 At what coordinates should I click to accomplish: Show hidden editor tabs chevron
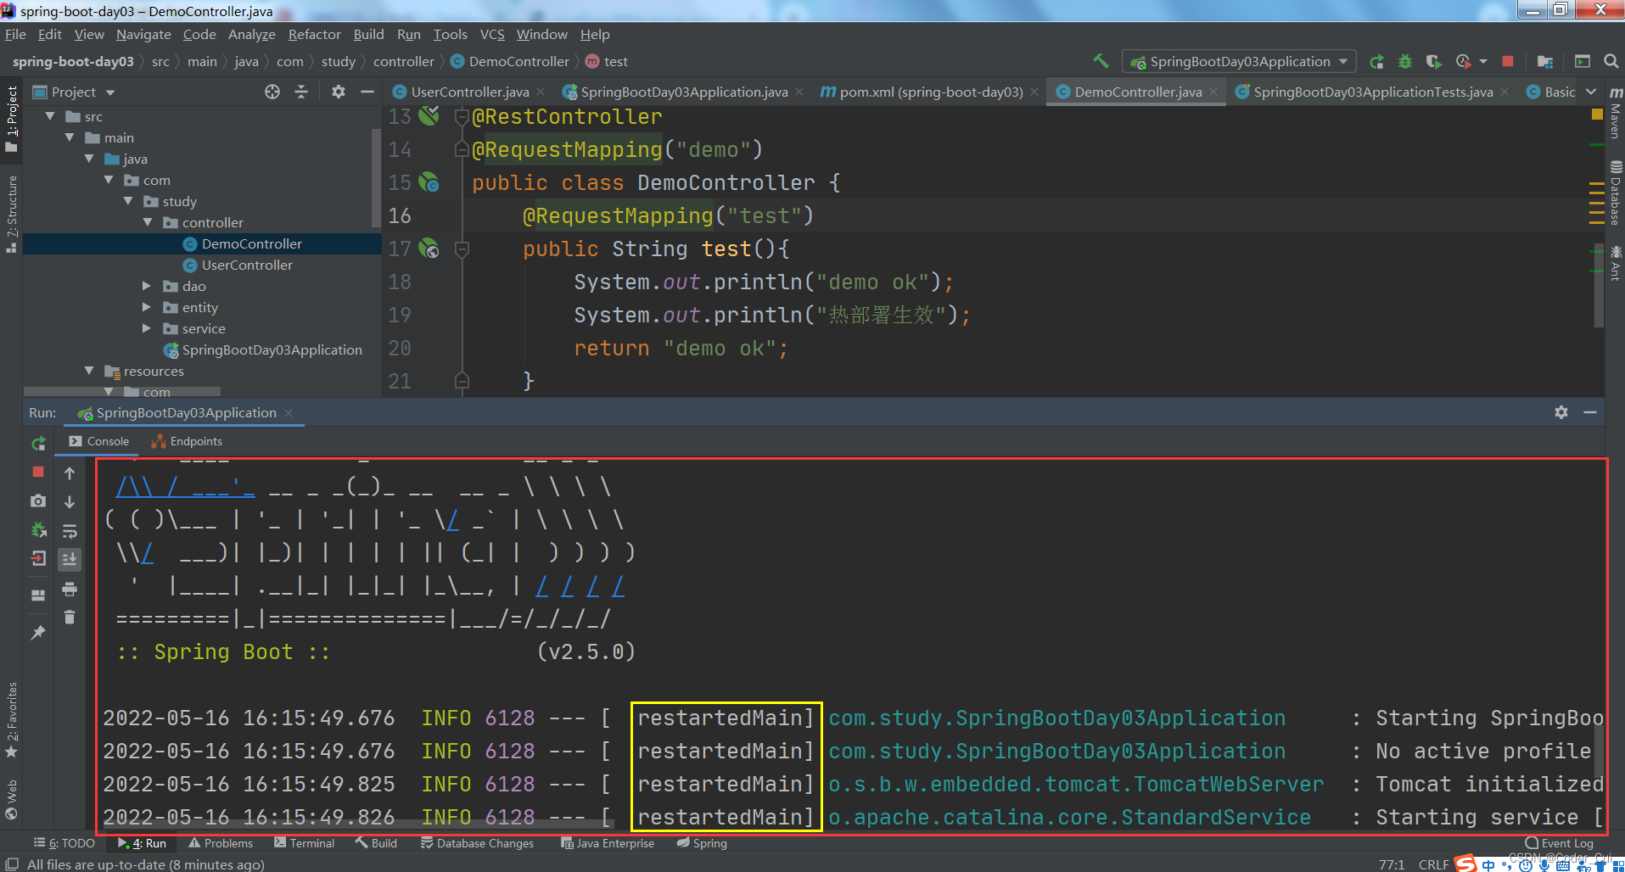(x=1590, y=92)
